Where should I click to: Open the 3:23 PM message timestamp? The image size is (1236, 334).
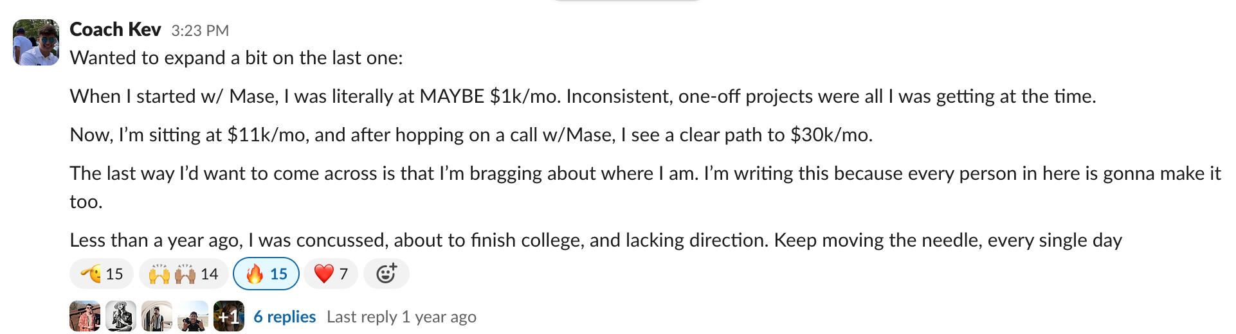click(x=200, y=30)
